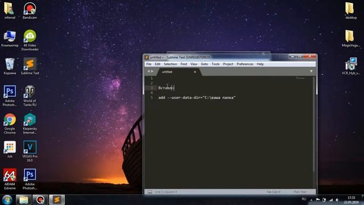Open the Find menu

(184, 64)
